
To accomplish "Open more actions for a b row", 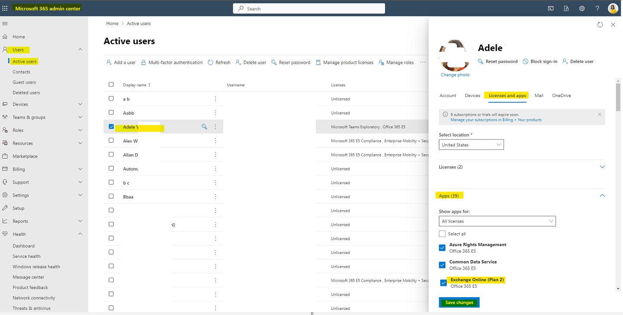I will pos(215,99).
